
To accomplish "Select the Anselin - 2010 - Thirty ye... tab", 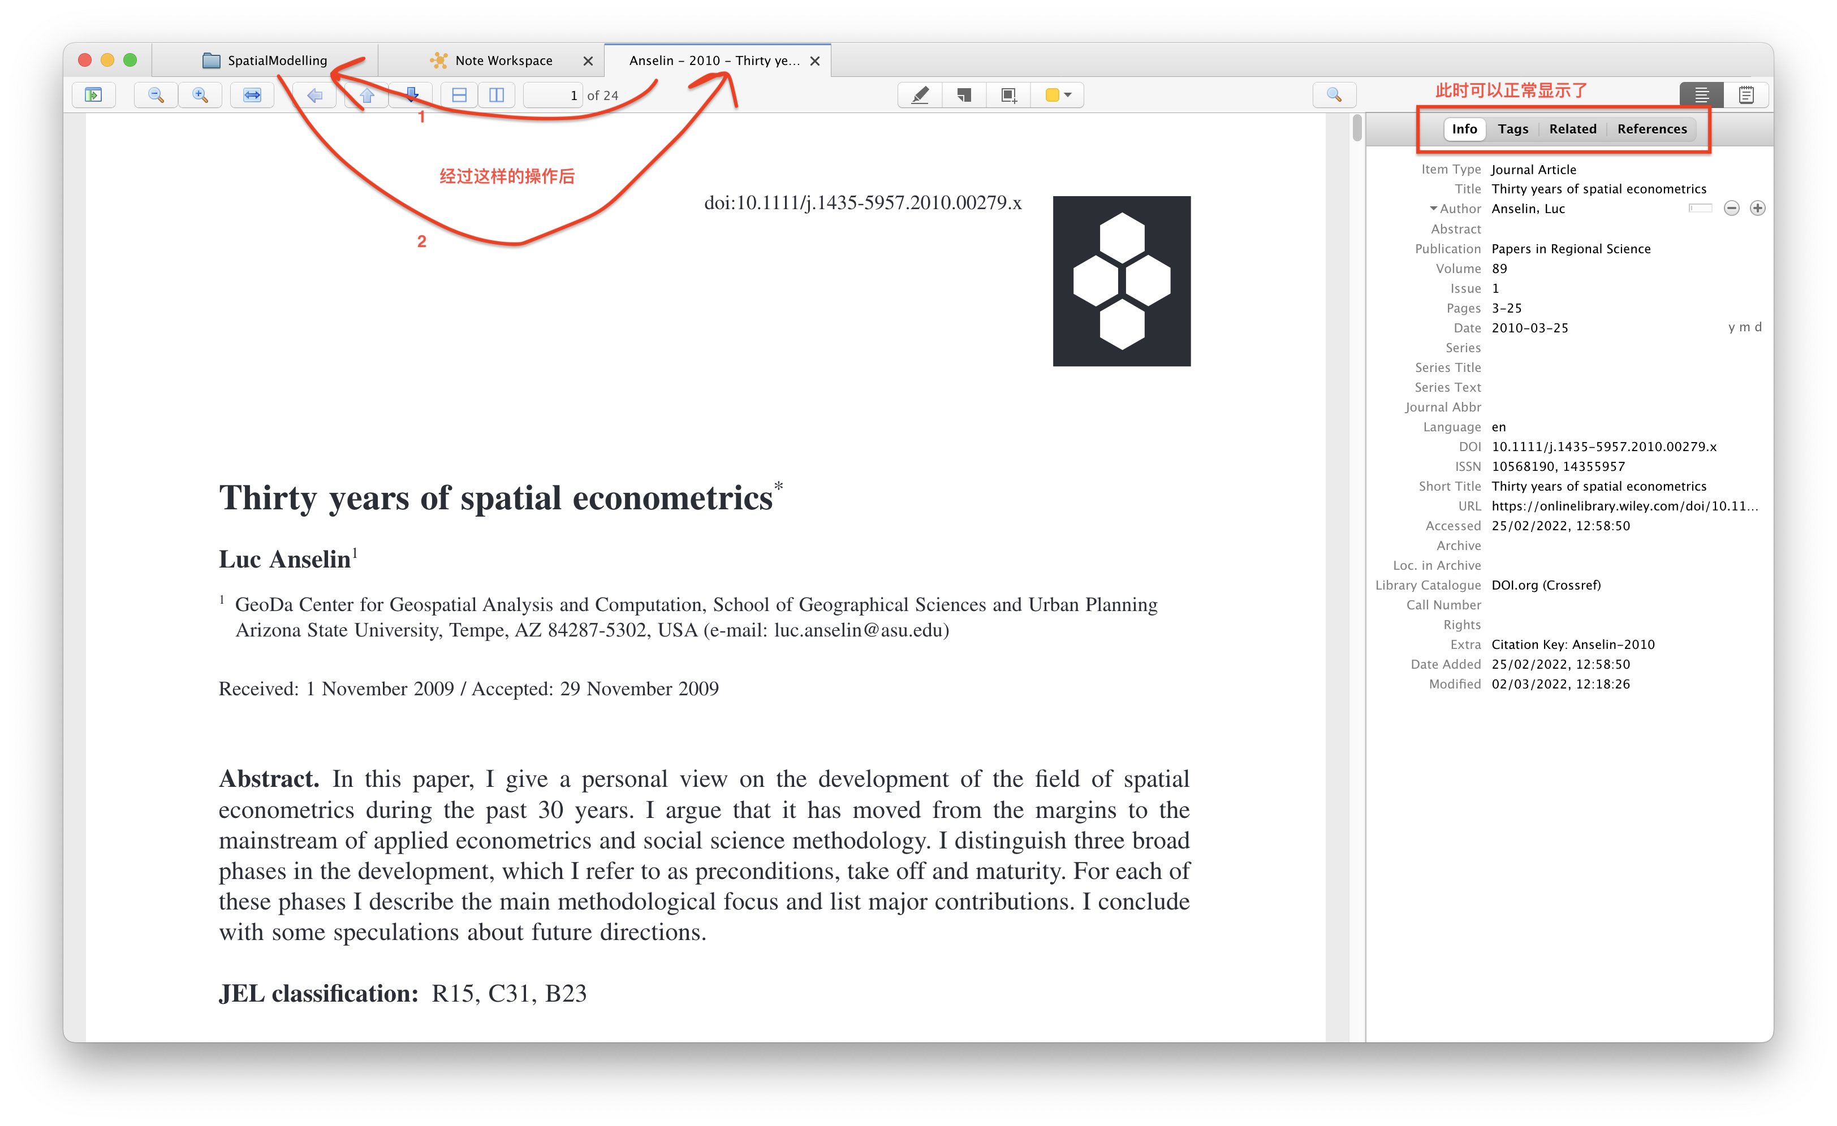I will (714, 60).
